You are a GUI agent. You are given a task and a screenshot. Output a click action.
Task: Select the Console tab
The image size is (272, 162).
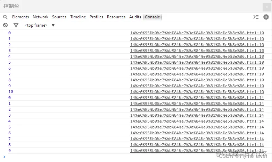(152, 17)
